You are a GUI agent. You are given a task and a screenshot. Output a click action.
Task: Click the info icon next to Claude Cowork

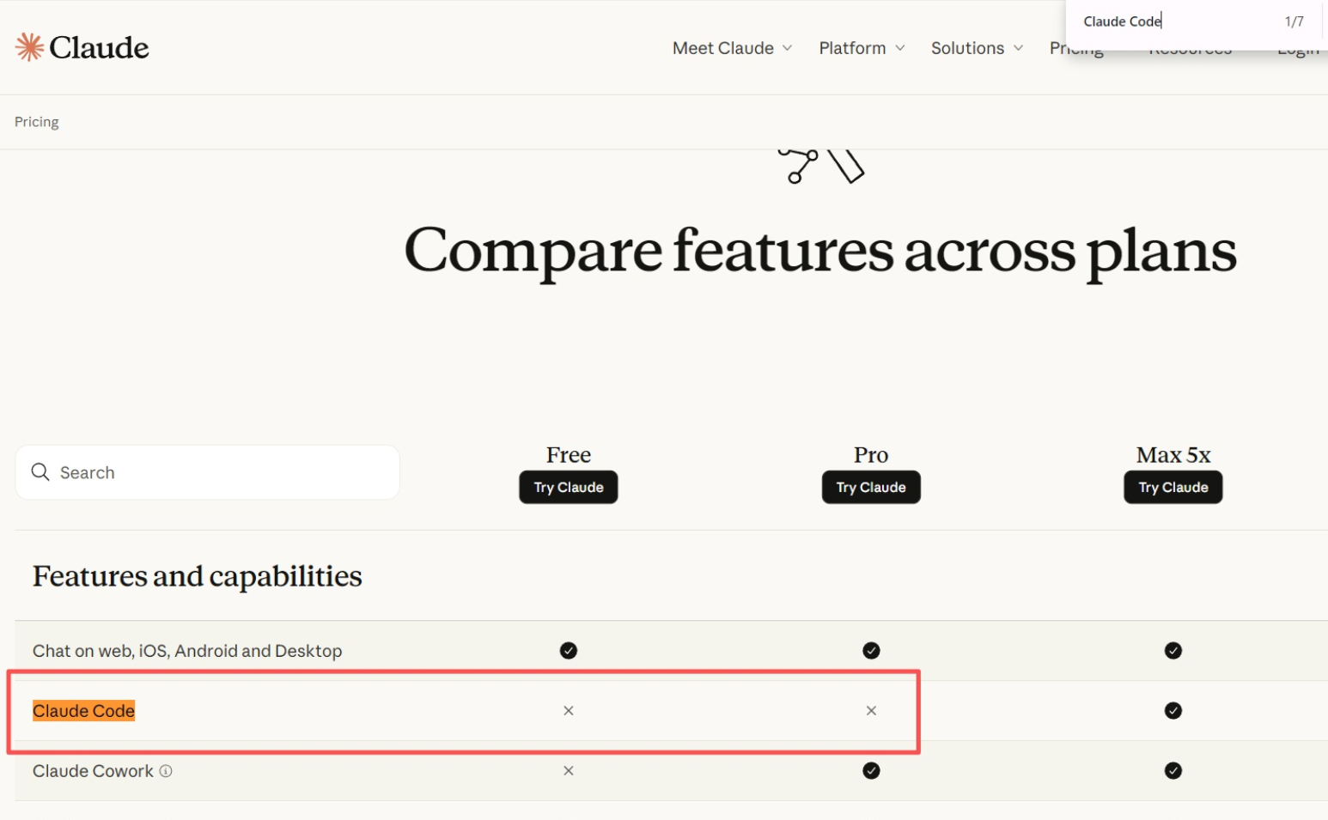coord(166,771)
